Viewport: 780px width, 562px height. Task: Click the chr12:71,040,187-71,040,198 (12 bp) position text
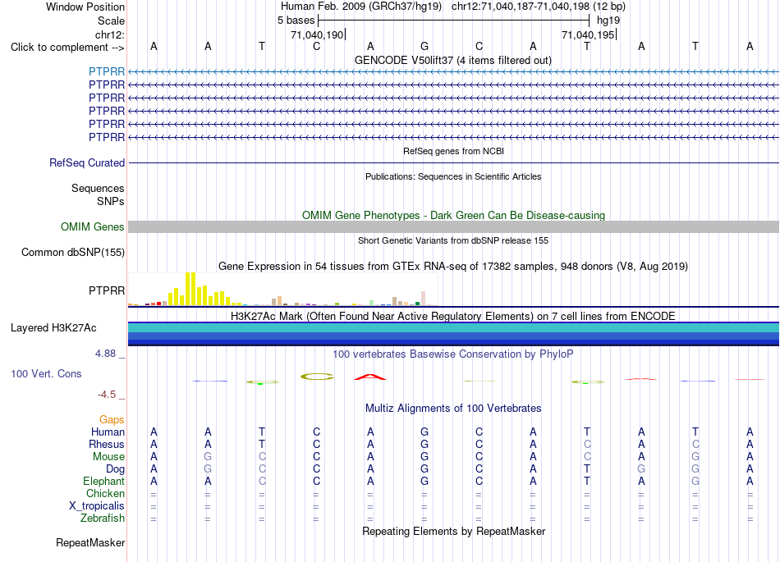pyautogui.click(x=539, y=7)
